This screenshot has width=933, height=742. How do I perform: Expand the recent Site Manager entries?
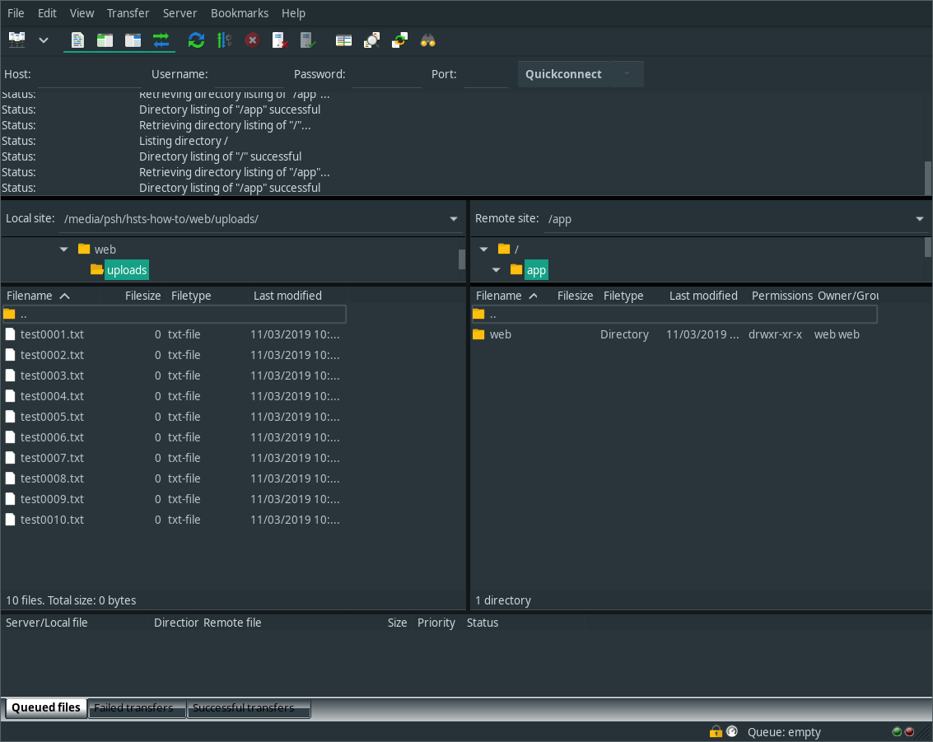(43, 40)
